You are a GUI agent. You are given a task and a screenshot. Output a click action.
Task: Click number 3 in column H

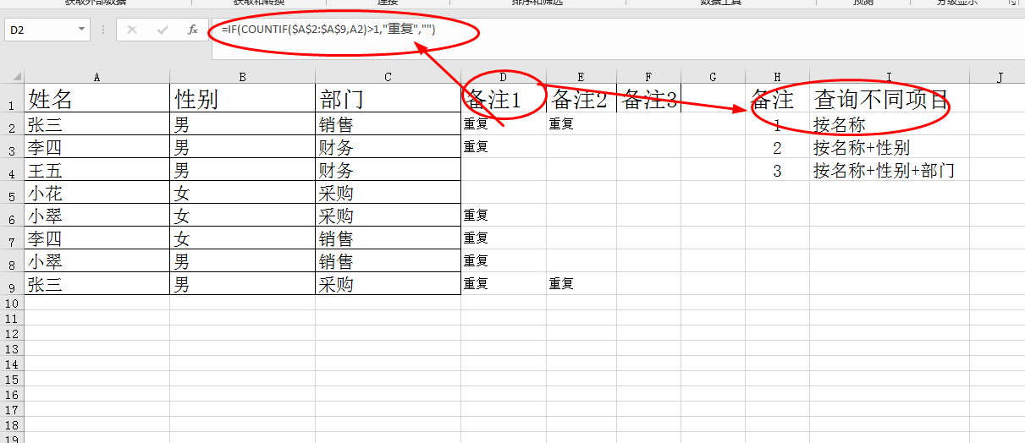777,170
